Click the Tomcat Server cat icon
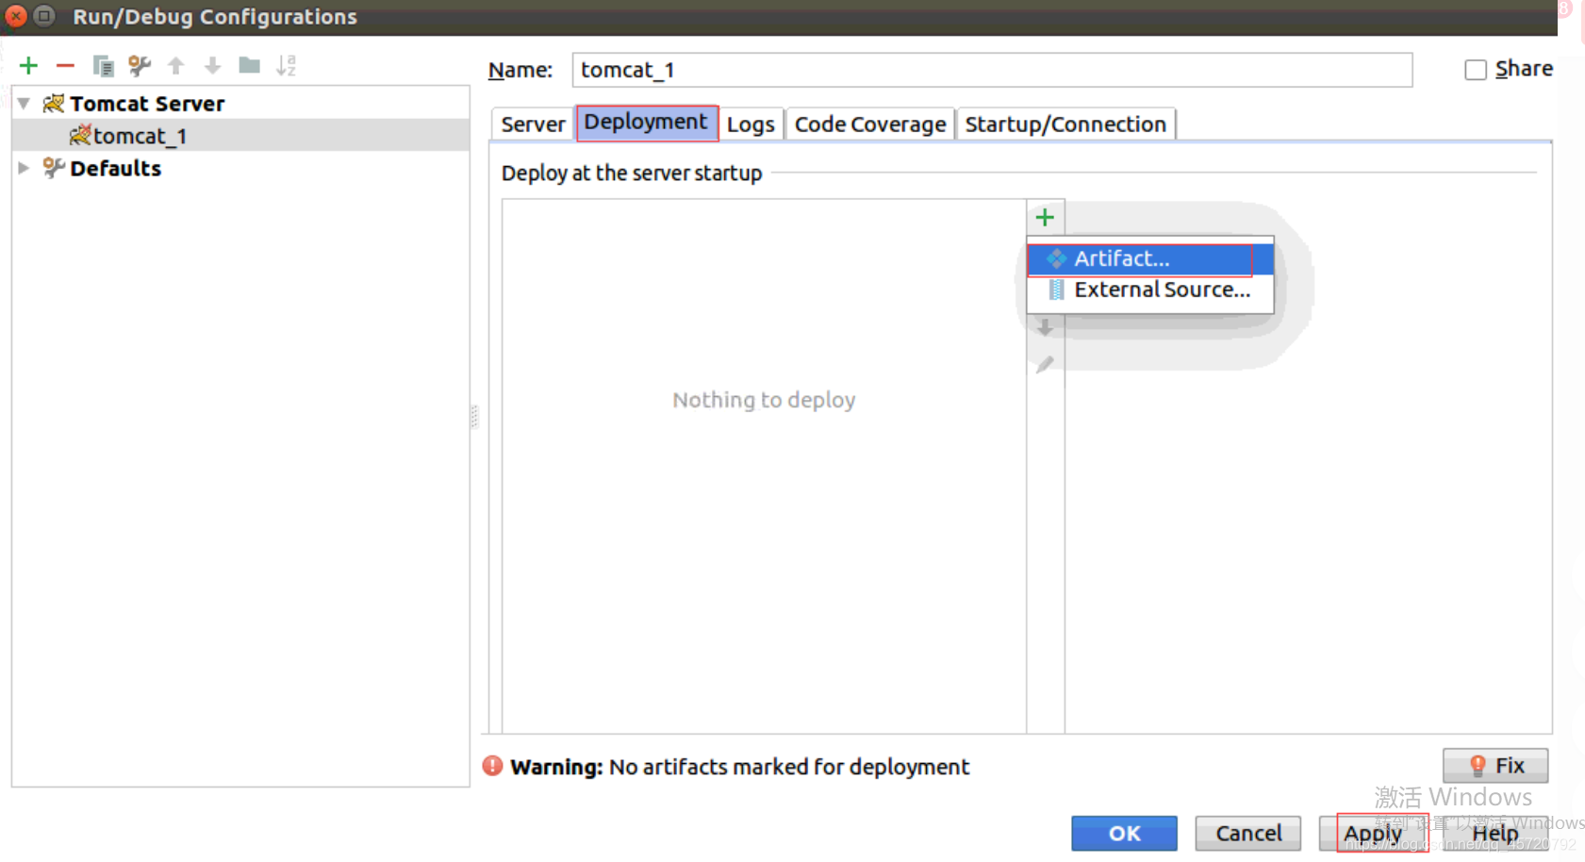The height and width of the screenshot is (862, 1585). pyautogui.click(x=54, y=103)
